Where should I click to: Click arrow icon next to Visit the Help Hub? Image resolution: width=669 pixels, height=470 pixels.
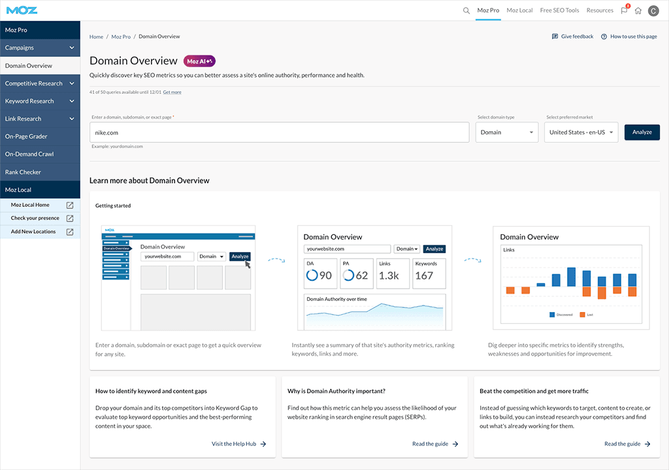263,444
